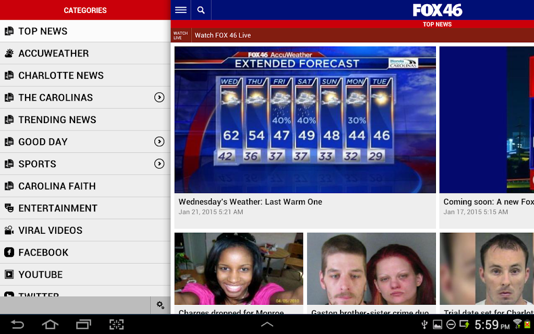Screen dimensions: 534x334
Task: Click the newspaper icon beside Carolina Faith
Action: (x=9, y=186)
